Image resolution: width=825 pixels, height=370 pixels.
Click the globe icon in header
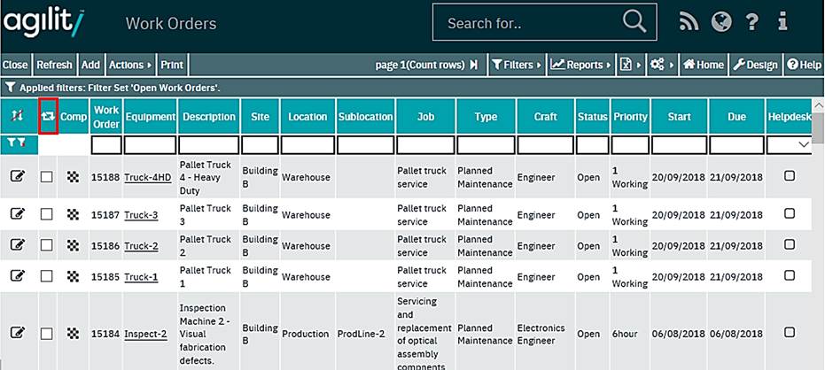(x=721, y=22)
